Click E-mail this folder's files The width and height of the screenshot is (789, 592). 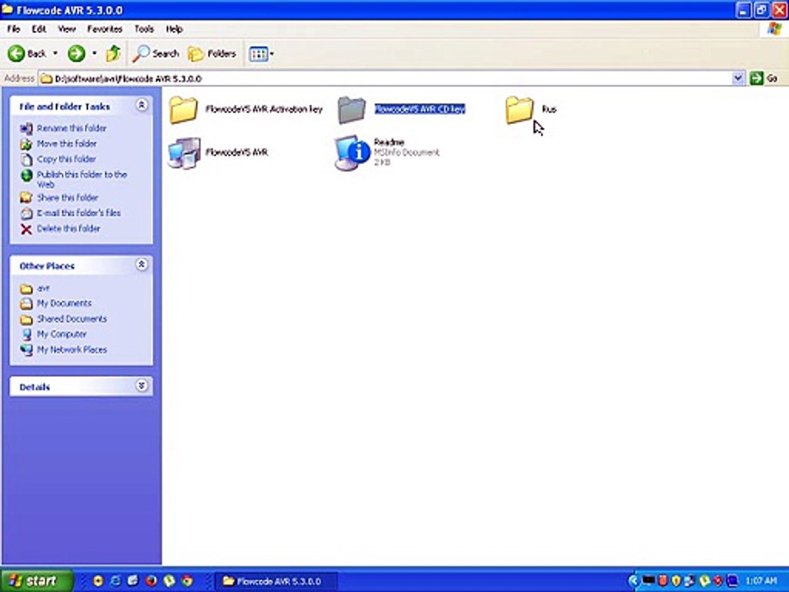[x=79, y=213]
